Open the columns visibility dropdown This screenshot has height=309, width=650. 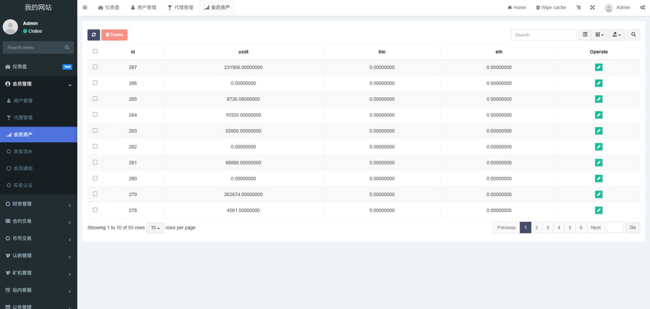point(600,35)
